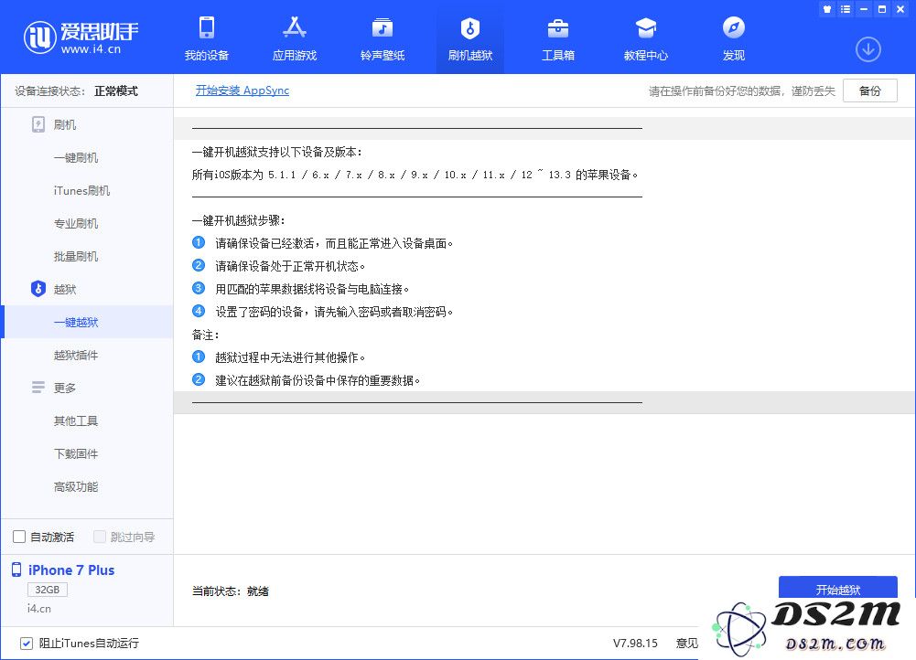Select iTunes刷机 in sidebar
Image resolution: width=916 pixels, height=660 pixels.
81,191
